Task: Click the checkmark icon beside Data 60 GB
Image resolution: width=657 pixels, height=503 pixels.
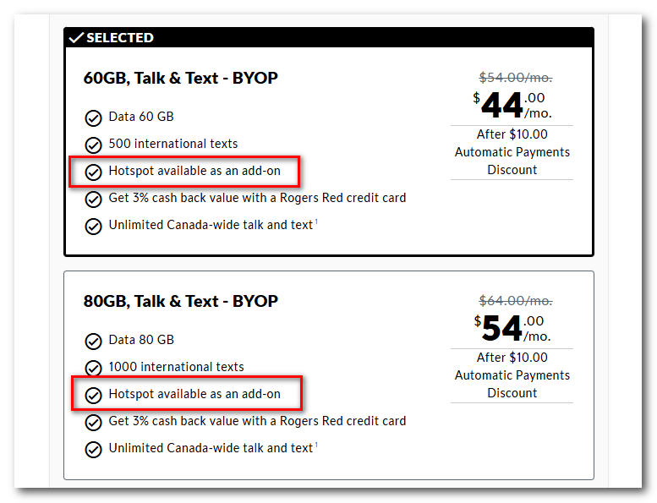Action: (x=93, y=118)
